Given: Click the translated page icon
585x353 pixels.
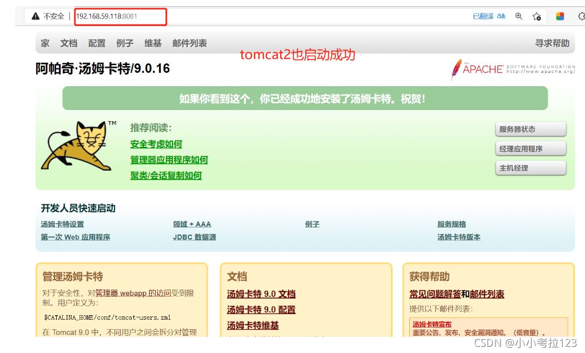Looking at the screenshot, I should (502, 16).
